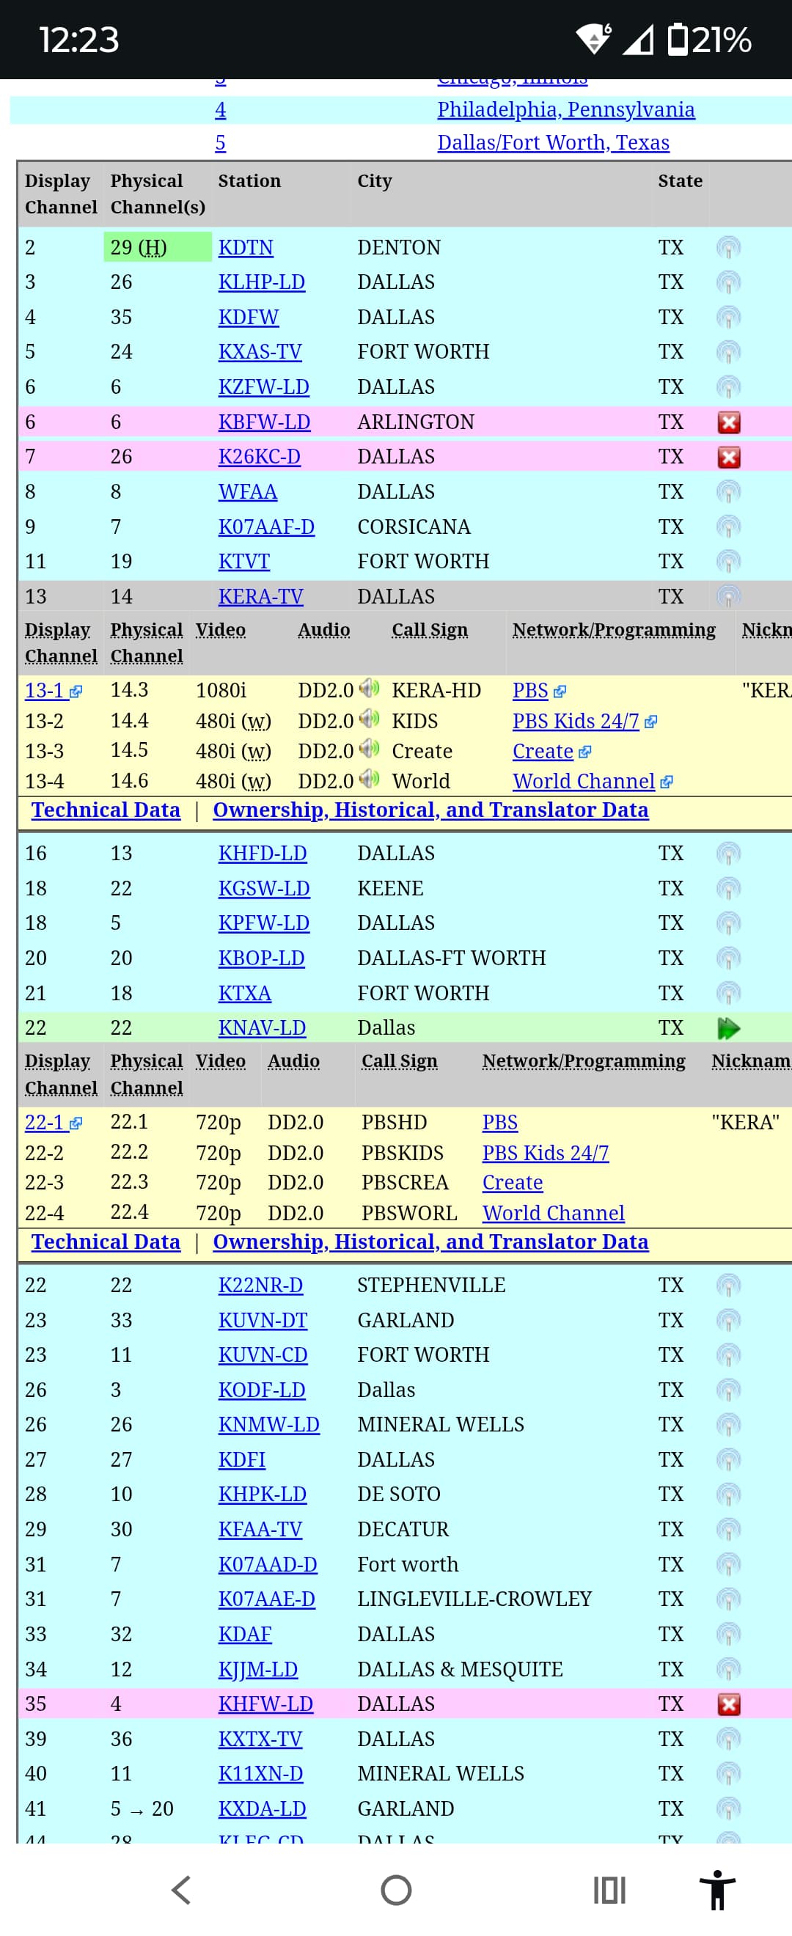Tap the green-highlighted 29 (H) physical channel cell
The height and width of the screenshot is (1936, 792).
point(156,247)
